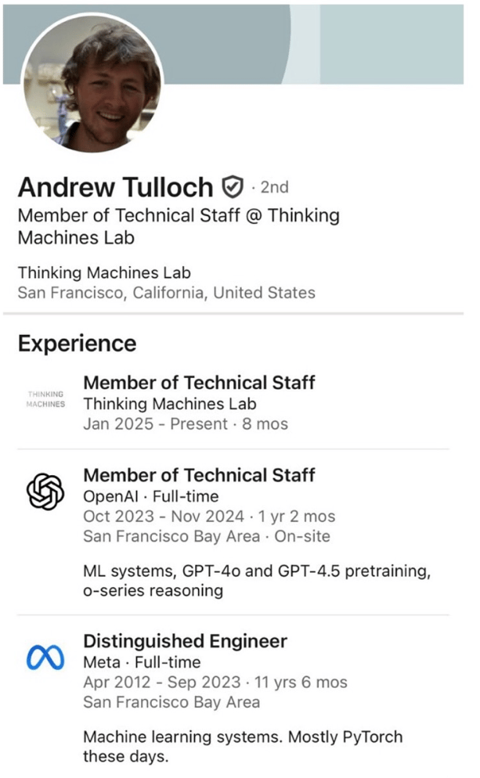Select the Machine learning systems PyTorch description
The height and width of the screenshot is (778, 480).
[243, 747]
